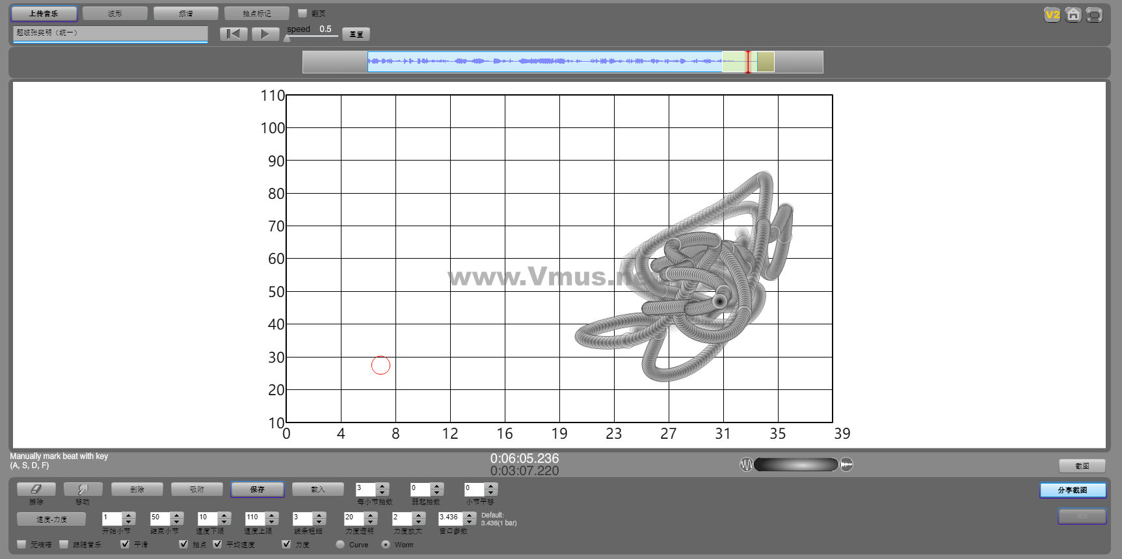Increase the 开始小节 start-bar value
Screen dimensions: 1122x559
[x=129, y=515]
